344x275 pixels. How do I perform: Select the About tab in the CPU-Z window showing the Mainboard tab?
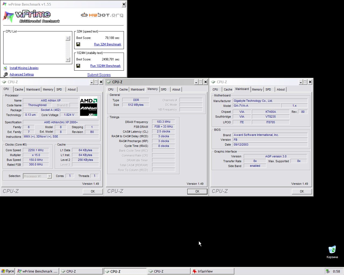[x=281, y=89]
